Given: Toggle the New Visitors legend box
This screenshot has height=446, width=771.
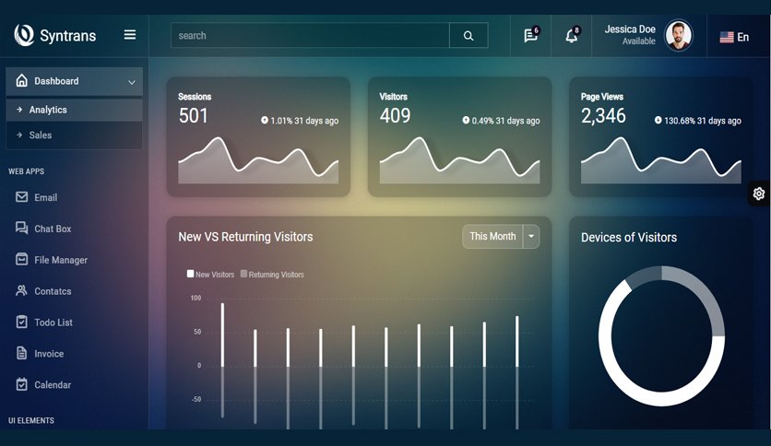Looking at the screenshot, I should click(190, 274).
